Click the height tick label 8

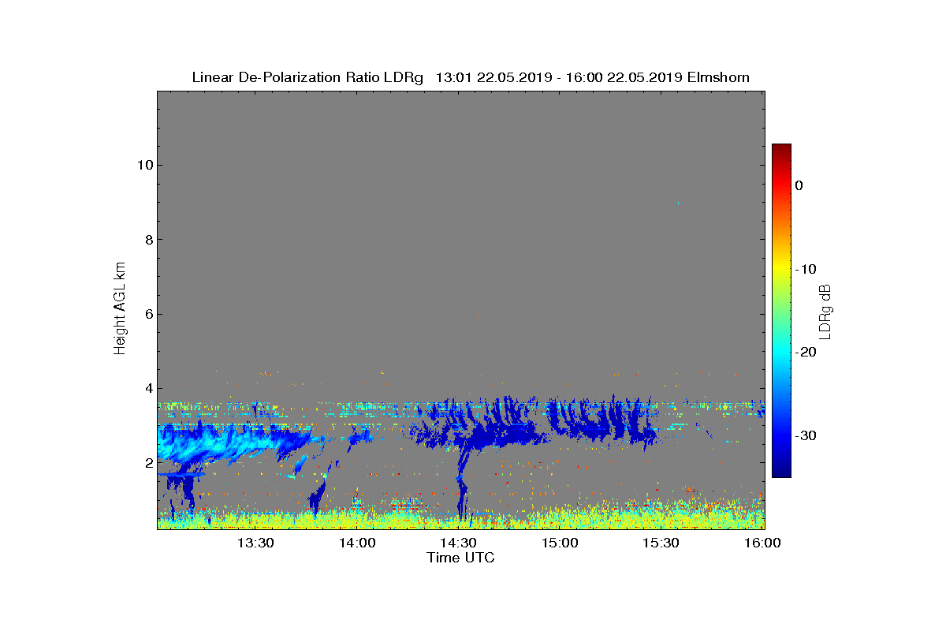click(x=147, y=240)
